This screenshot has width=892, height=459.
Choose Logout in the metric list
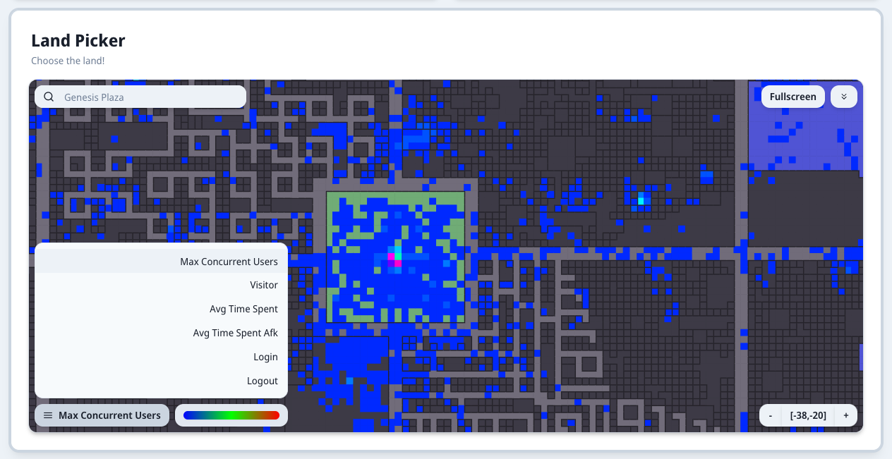(161, 381)
